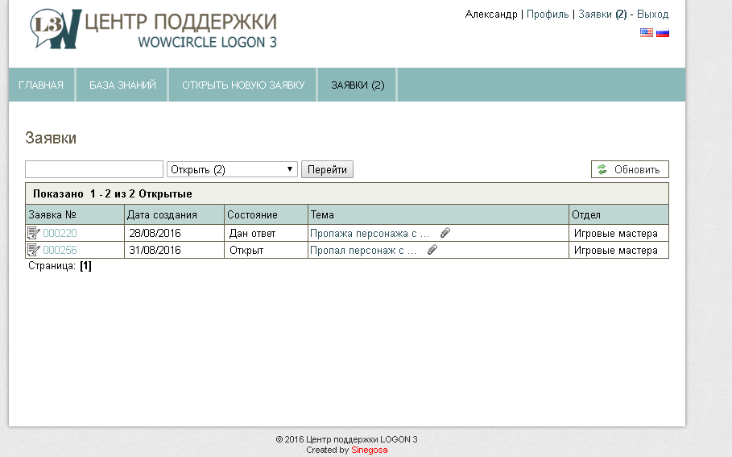Click the ticket icon beside 000256
This screenshot has height=457, width=732.
(33, 250)
